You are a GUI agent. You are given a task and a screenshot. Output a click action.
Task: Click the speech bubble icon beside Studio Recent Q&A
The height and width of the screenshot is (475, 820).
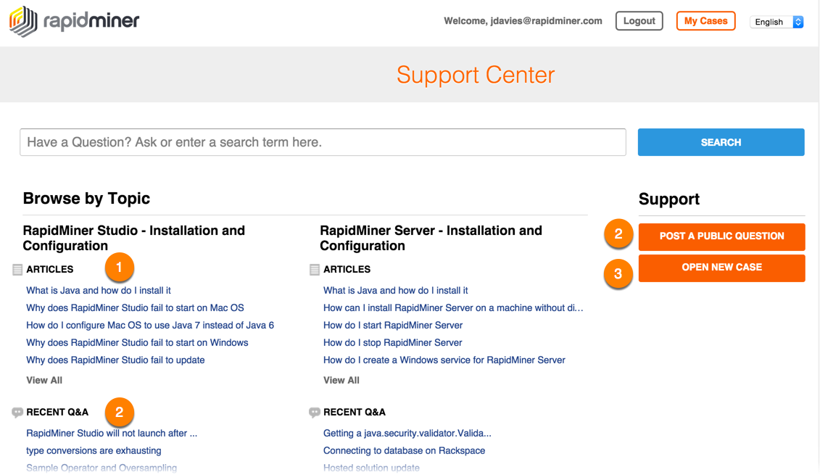(x=17, y=411)
